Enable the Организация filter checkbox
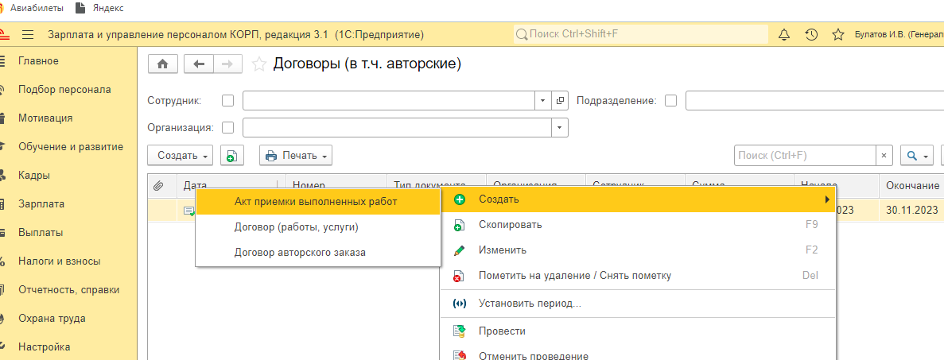The height and width of the screenshot is (360, 944). (x=228, y=127)
